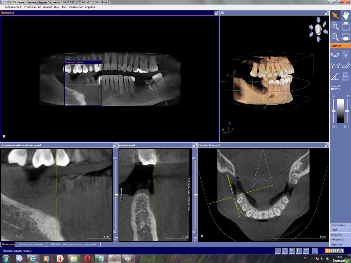The height and width of the screenshot is (263, 351).
Task: Open Opera browser from the taskbar
Action: point(87,259)
